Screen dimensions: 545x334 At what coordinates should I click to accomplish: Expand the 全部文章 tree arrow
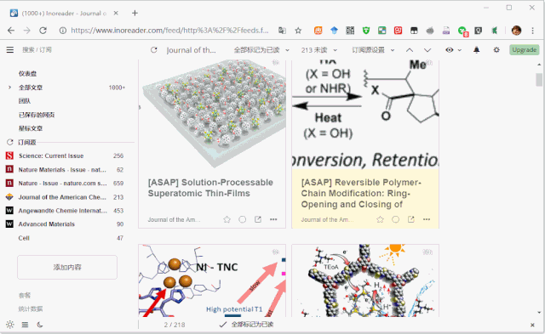9,88
